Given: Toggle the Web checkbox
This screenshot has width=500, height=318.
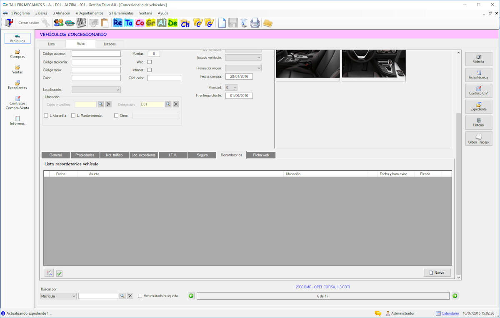Looking at the screenshot, I should point(150,62).
